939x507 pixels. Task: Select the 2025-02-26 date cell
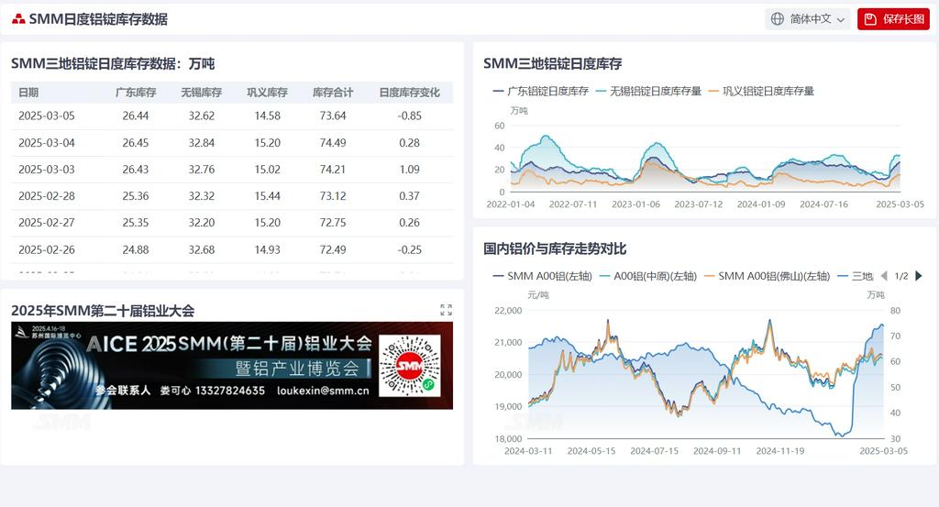(47, 249)
